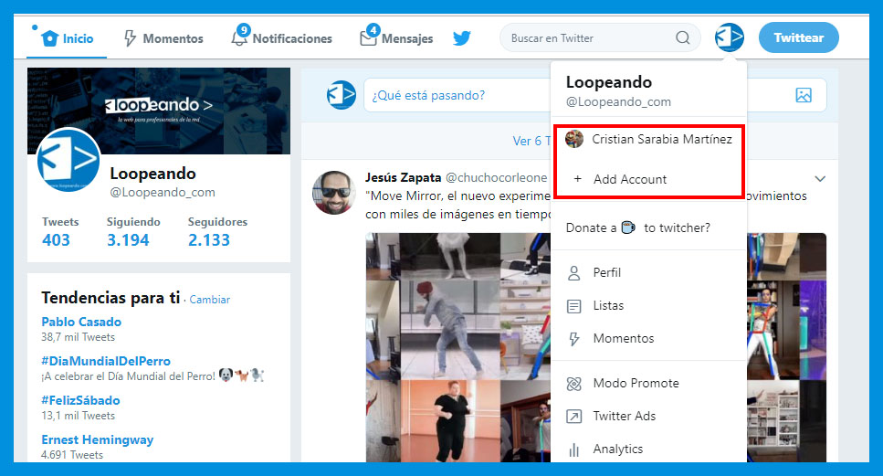Click the Perfil person icon

[573, 272]
